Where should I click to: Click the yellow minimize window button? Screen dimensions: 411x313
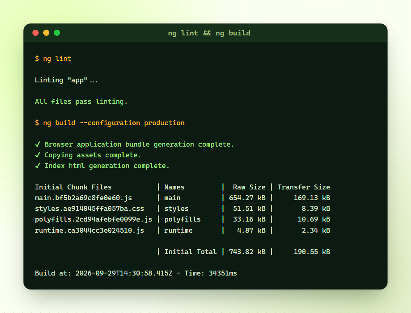46,33
